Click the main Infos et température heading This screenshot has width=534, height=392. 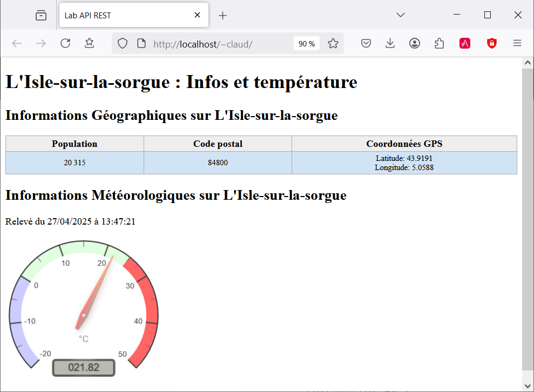181,82
